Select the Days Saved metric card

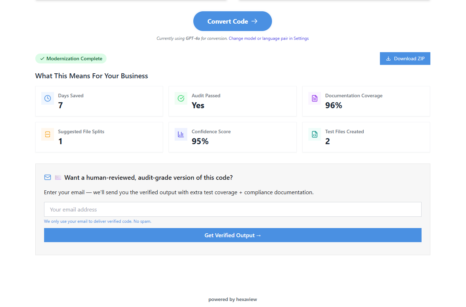[99, 101]
